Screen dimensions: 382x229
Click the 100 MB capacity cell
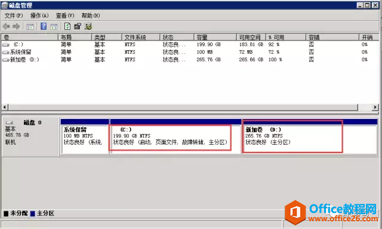coord(205,52)
